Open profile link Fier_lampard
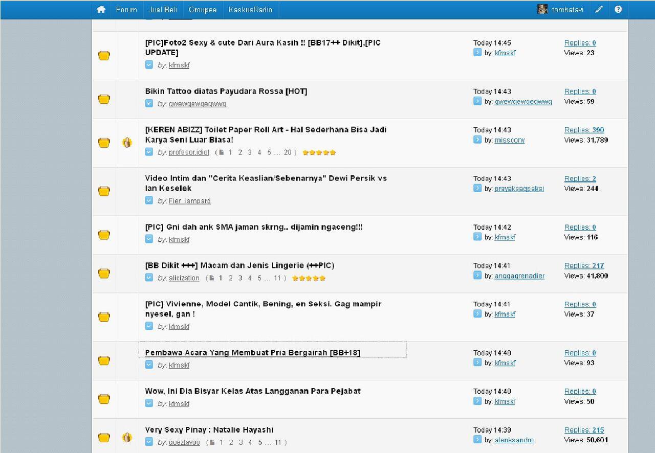 pos(190,201)
